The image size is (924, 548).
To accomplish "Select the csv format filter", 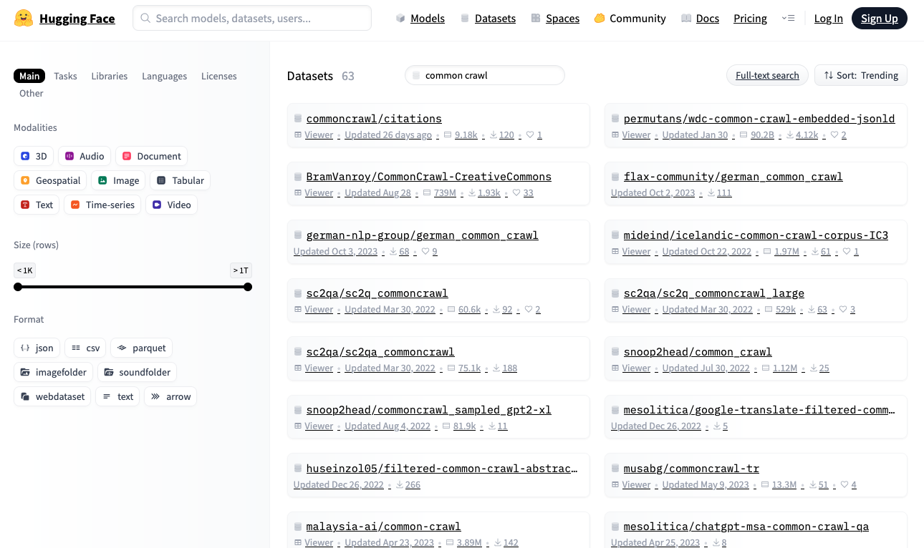I will 85,348.
